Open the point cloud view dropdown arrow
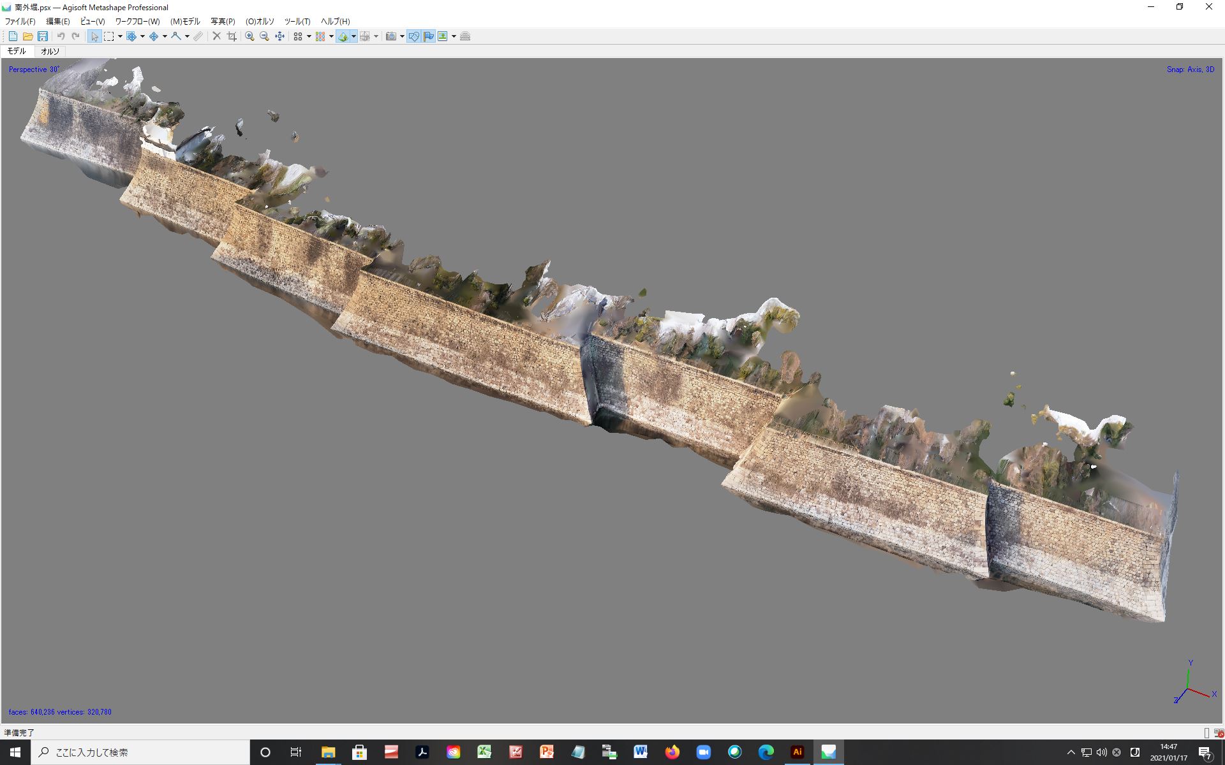Image resolution: width=1225 pixels, height=765 pixels. [x=309, y=36]
